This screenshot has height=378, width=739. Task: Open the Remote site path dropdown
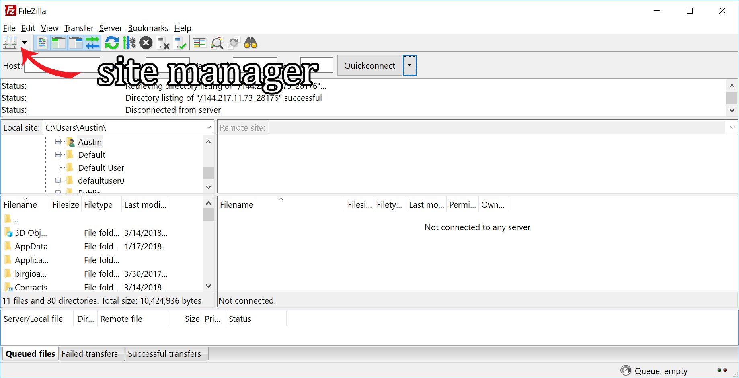coord(732,128)
